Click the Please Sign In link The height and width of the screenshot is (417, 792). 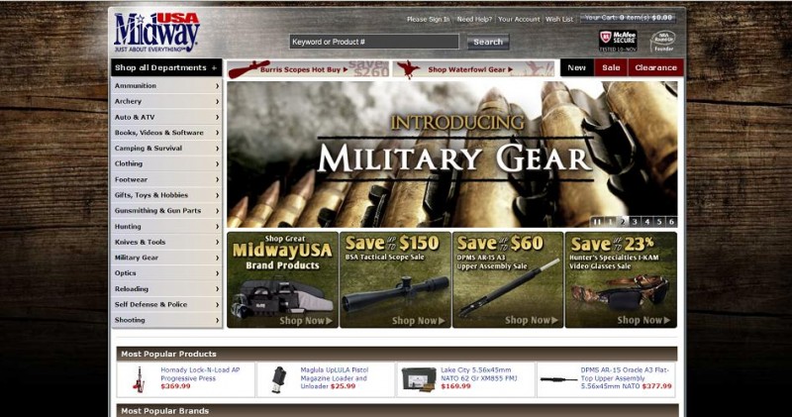click(428, 19)
